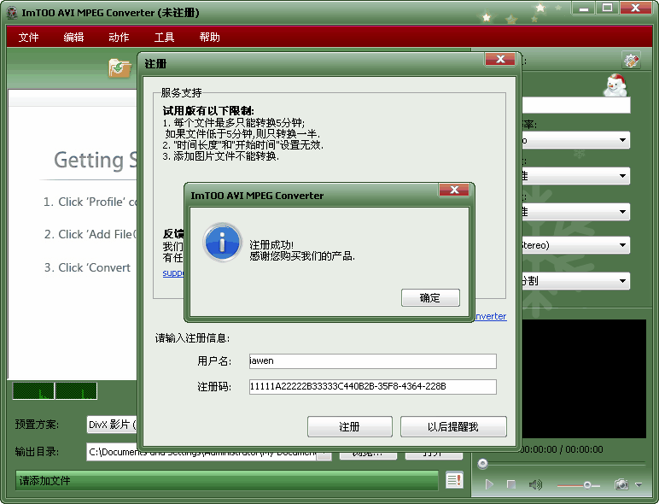
Task: Click the black video preview area
Action: pyautogui.click(x=583, y=378)
